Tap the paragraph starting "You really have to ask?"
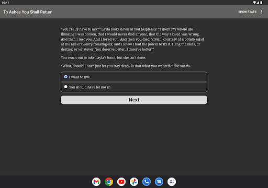The width and height of the screenshot is (268, 188). 132,39
